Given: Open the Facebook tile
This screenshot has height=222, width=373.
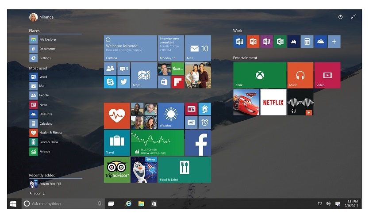Looking at the screenshot, I should click(x=198, y=142).
